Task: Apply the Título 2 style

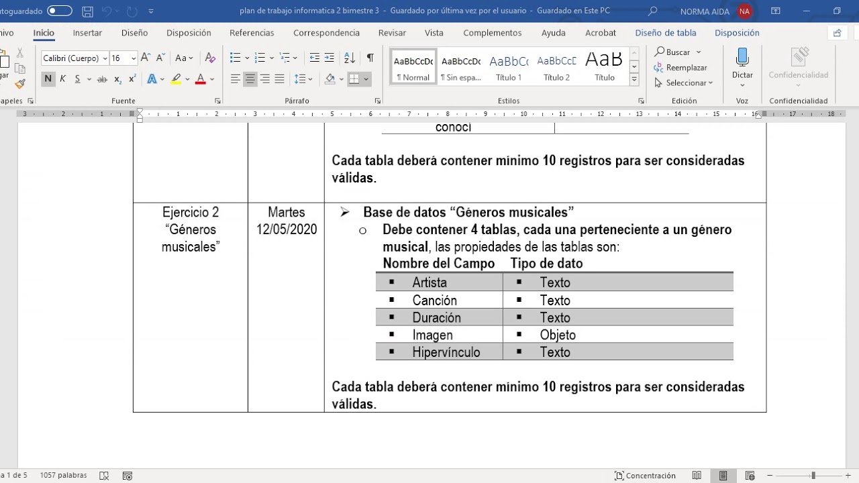Action: 556,68
